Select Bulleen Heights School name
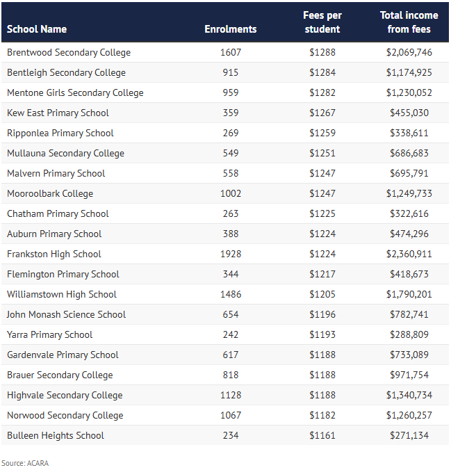Viewport: 451px width, 470px height. coord(56,435)
